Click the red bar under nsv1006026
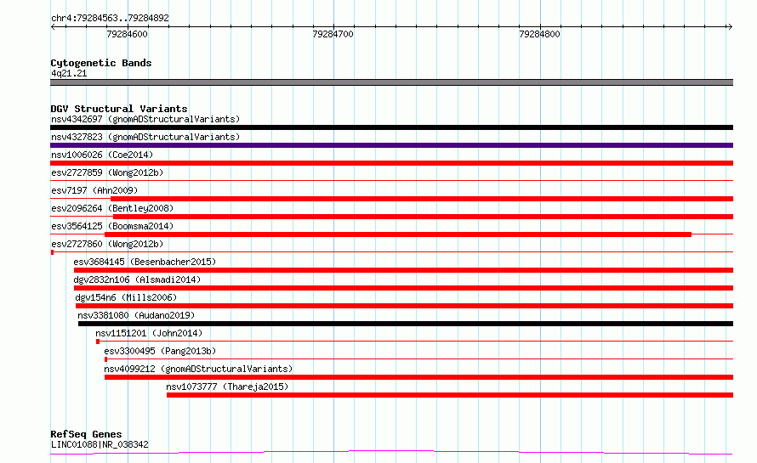The width and height of the screenshot is (757, 463). [391, 163]
